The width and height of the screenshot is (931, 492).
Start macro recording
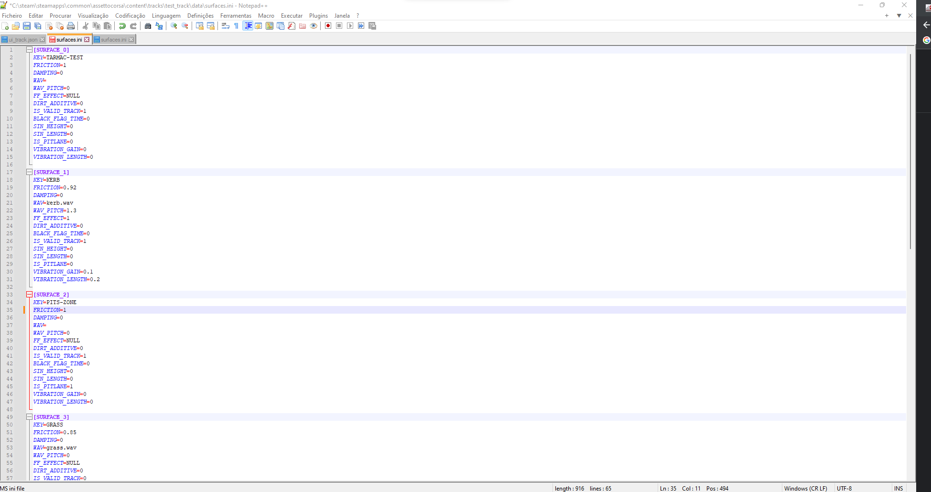[x=328, y=26]
